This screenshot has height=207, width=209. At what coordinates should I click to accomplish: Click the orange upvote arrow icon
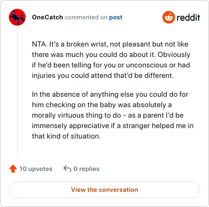click(13, 169)
